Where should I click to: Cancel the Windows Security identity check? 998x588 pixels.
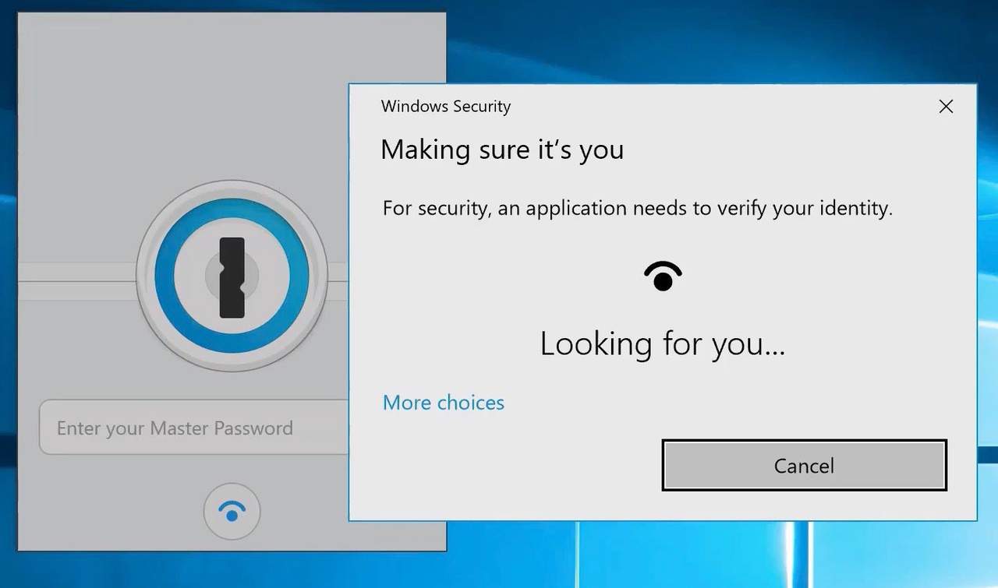pyautogui.click(x=804, y=465)
